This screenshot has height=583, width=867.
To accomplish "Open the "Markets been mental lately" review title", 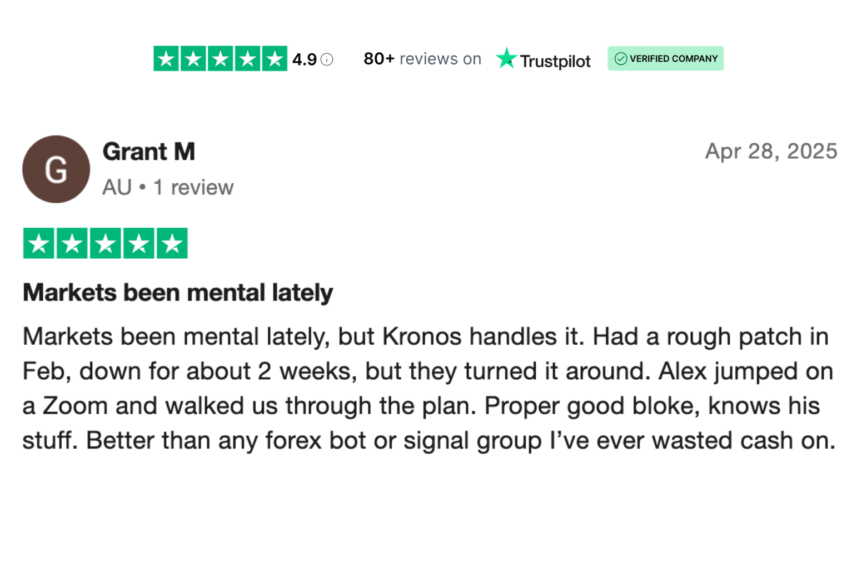I will click(x=178, y=293).
